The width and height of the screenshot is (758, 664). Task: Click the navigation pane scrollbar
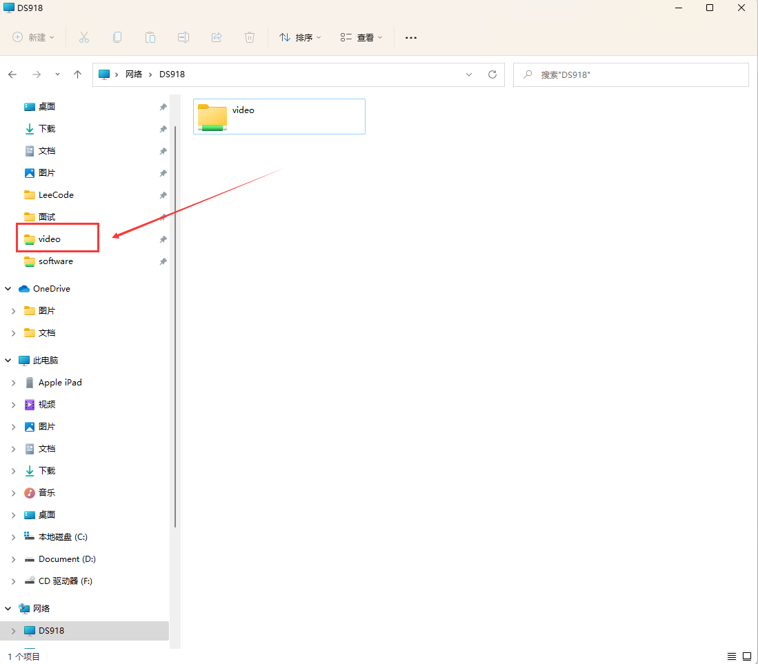point(175,327)
